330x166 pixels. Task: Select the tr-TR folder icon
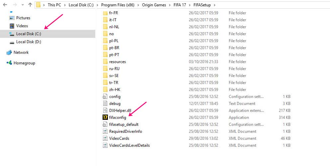tap(105, 82)
